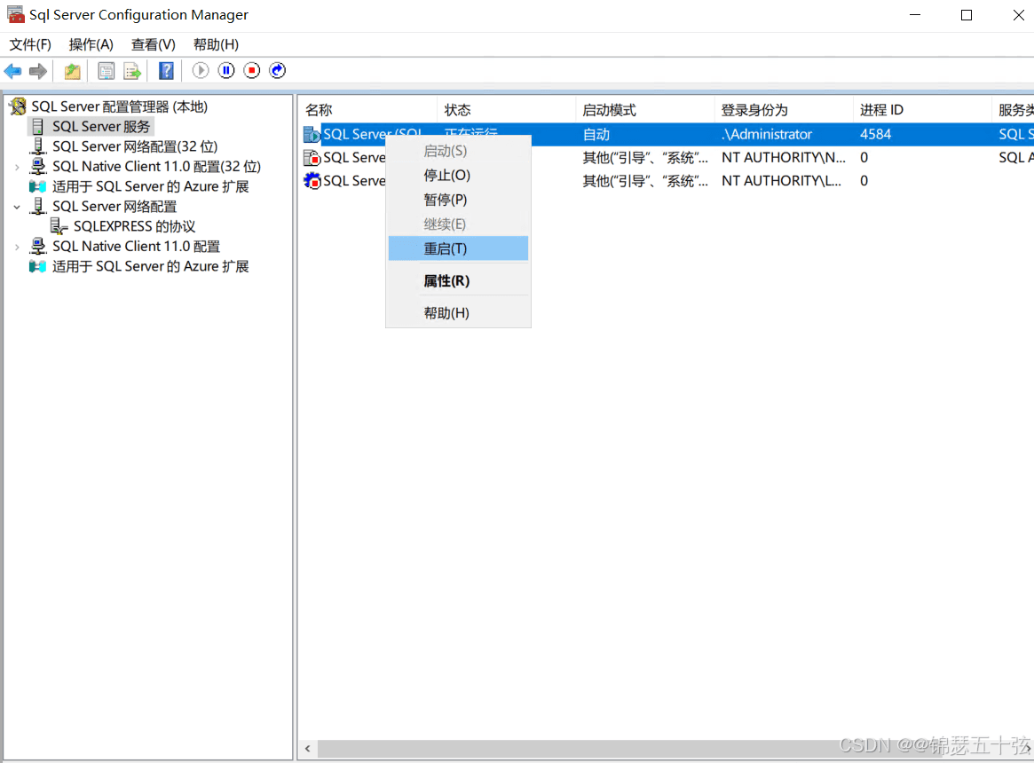Click 继续(E) in the context menu
This screenshot has height=763, width=1034.
[458, 224]
